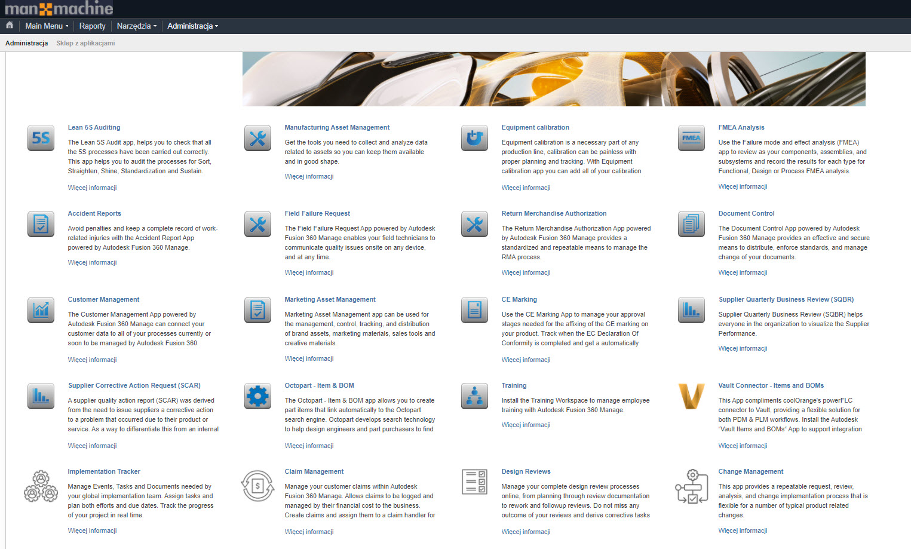Expand the Administracja dropdown in navbar

192,26
